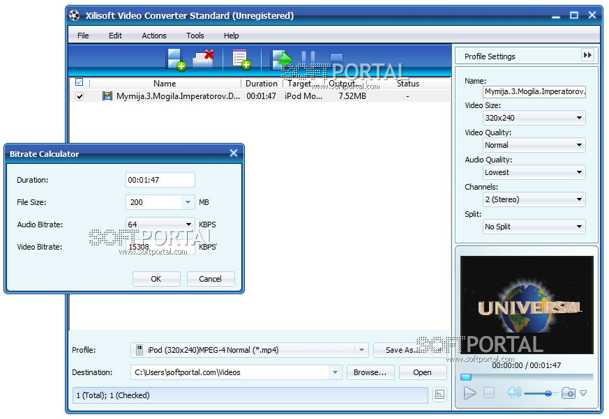Open the Help menu

[x=232, y=36]
